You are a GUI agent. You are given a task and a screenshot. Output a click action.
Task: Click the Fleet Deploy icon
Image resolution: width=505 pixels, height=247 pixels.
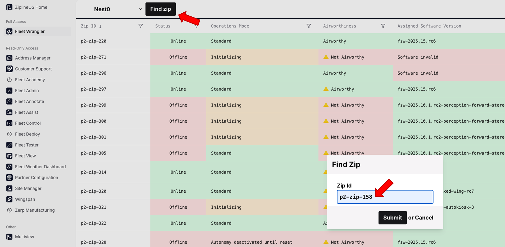[x=9, y=134]
